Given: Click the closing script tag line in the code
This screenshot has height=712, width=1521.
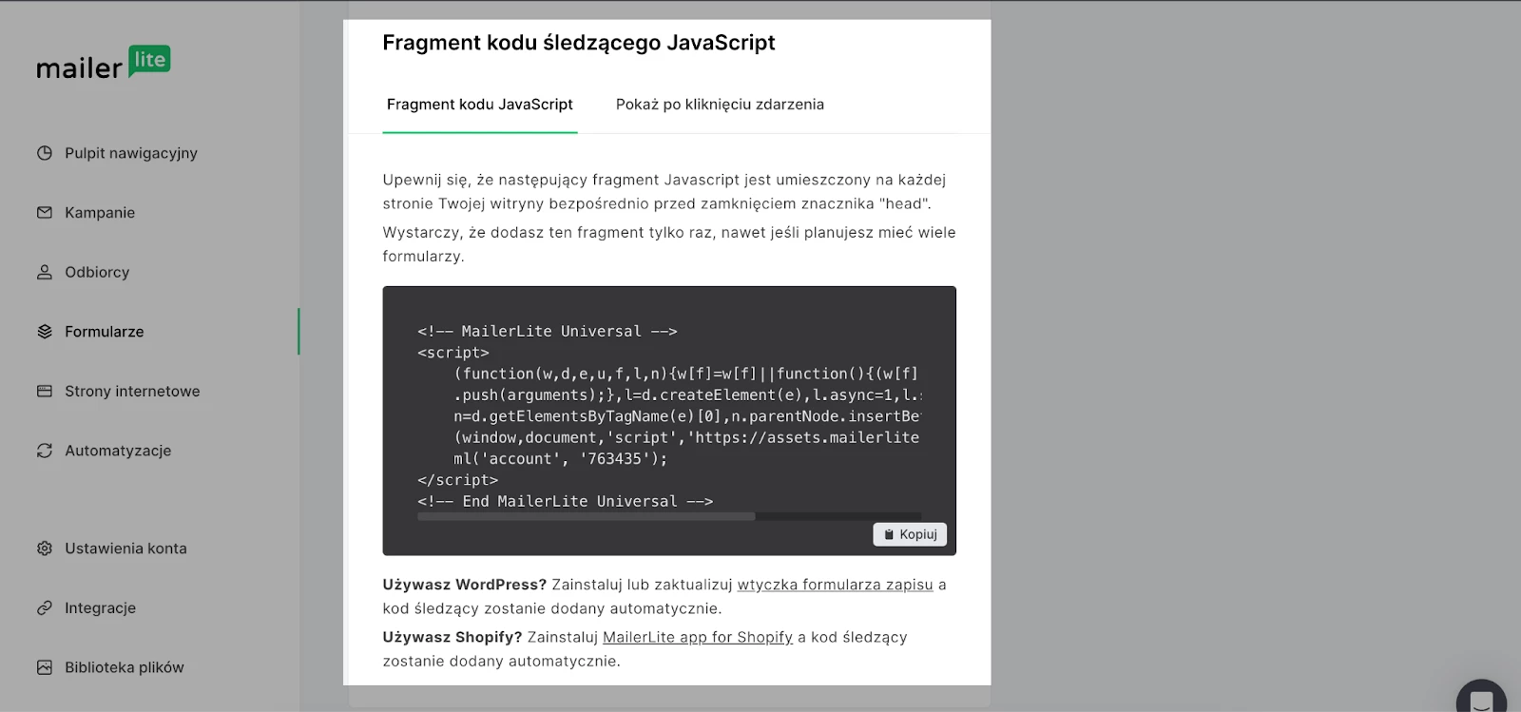Looking at the screenshot, I should point(457,480).
